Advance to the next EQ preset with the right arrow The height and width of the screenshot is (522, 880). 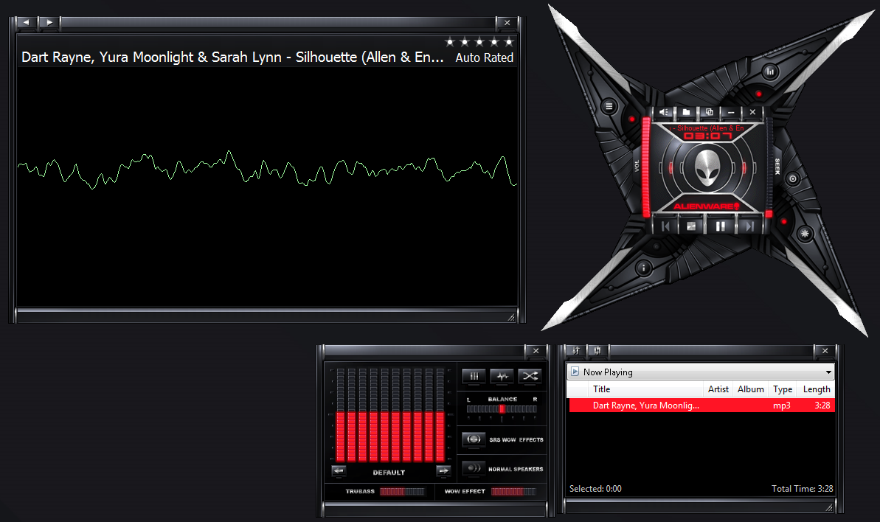[x=443, y=470]
